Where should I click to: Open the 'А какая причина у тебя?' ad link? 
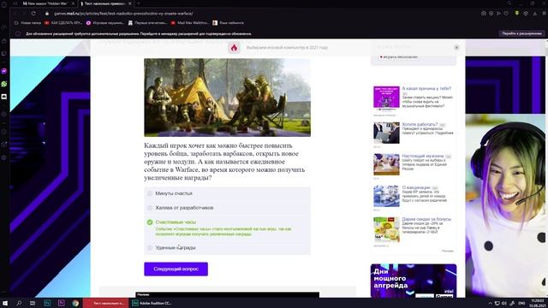click(426, 89)
